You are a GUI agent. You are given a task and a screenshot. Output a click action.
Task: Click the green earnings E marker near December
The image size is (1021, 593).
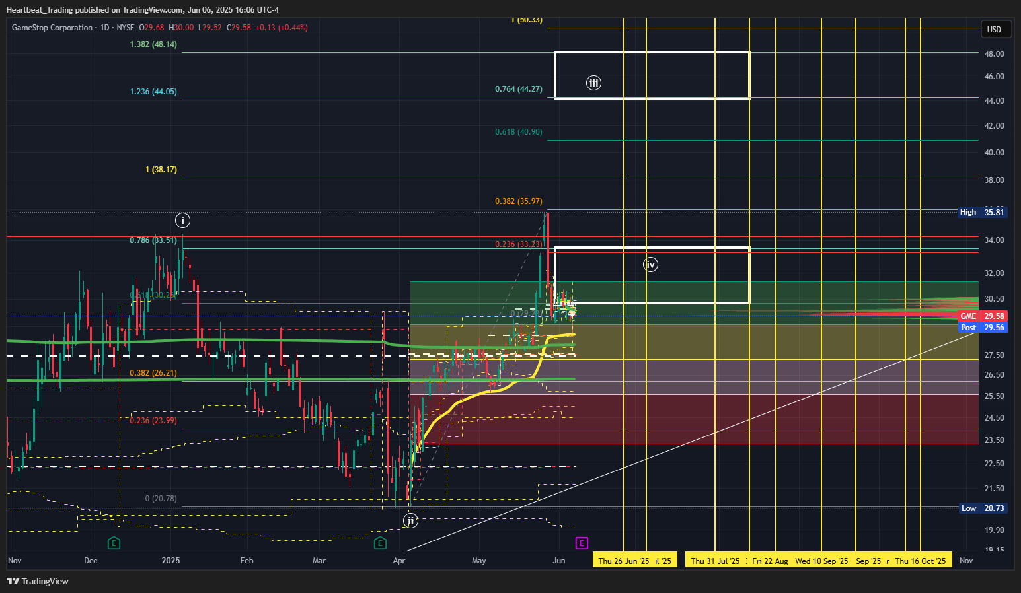(114, 543)
